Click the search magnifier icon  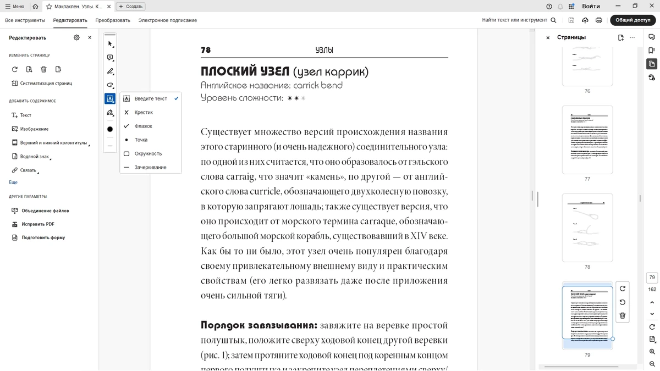click(x=553, y=20)
